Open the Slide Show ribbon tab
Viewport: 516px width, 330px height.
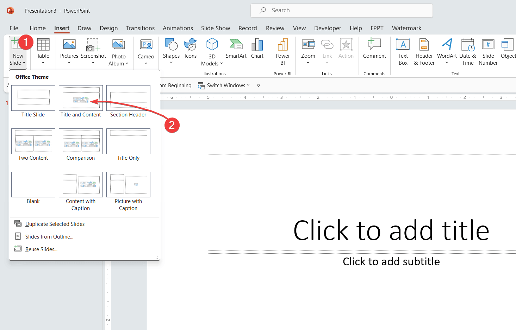coord(215,28)
